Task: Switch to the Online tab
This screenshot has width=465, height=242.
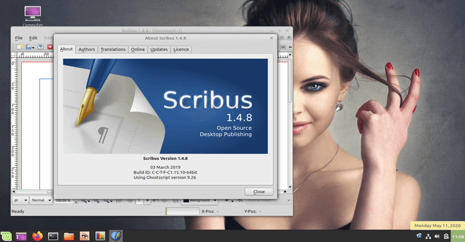Action: tap(138, 50)
